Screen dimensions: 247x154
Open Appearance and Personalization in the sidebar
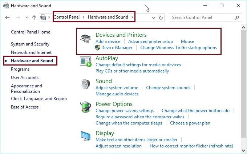click(x=27, y=88)
